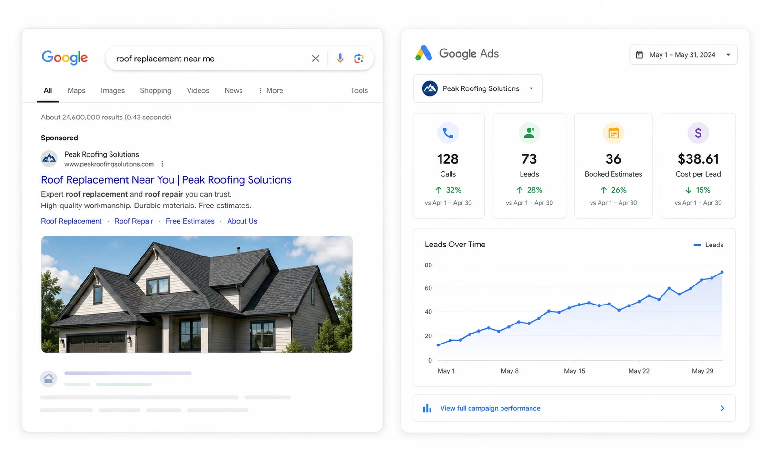Click the $38.61 Cost per Lead value

pyautogui.click(x=698, y=159)
